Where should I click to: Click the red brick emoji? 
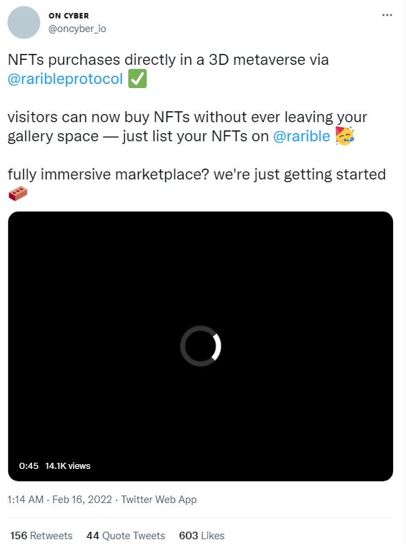[x=18, y=193]
